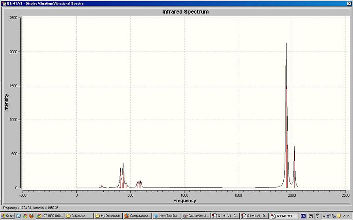
Task: Launch Chrome from the quick launch bar
Action: [x=25, y=216]
